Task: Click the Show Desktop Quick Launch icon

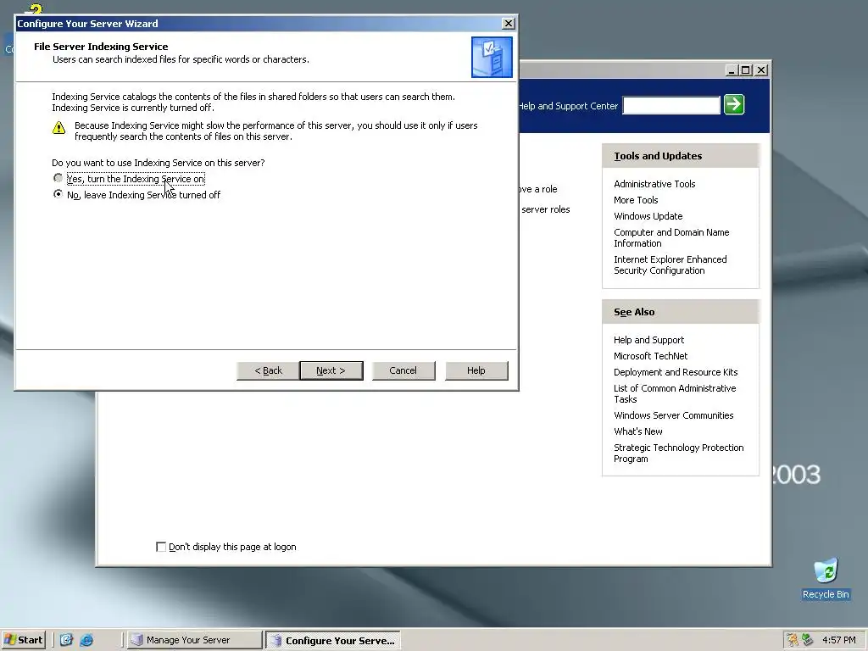Action: 66,640
